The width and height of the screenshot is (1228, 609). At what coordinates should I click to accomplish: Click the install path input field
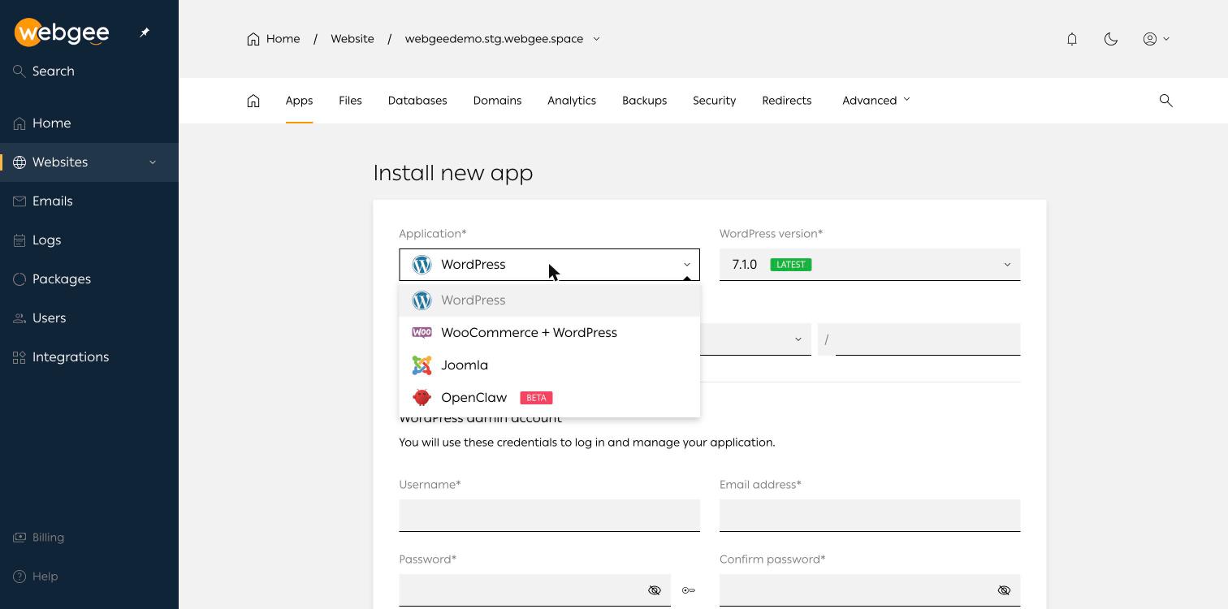pos(927,339)
